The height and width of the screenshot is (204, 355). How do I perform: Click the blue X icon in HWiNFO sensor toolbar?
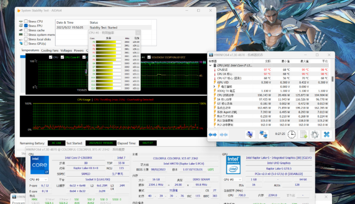click(x=327, y=134)
